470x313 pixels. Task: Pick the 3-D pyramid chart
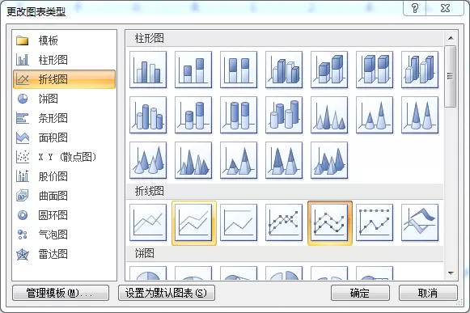pyautogui.click(x=329, y=160)
